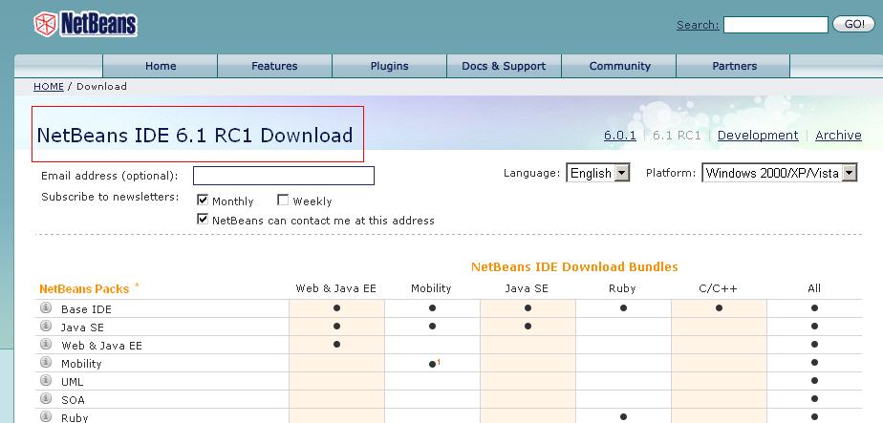Open the Development builds link

pyautogui.click(x=758, y=135)
